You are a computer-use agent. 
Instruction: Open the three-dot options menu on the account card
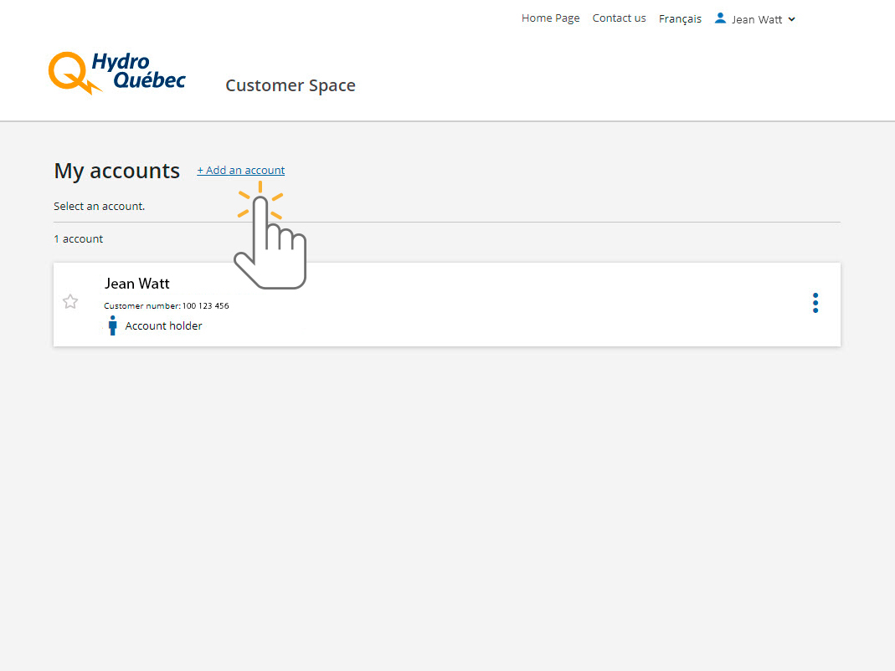click(815, 303)
